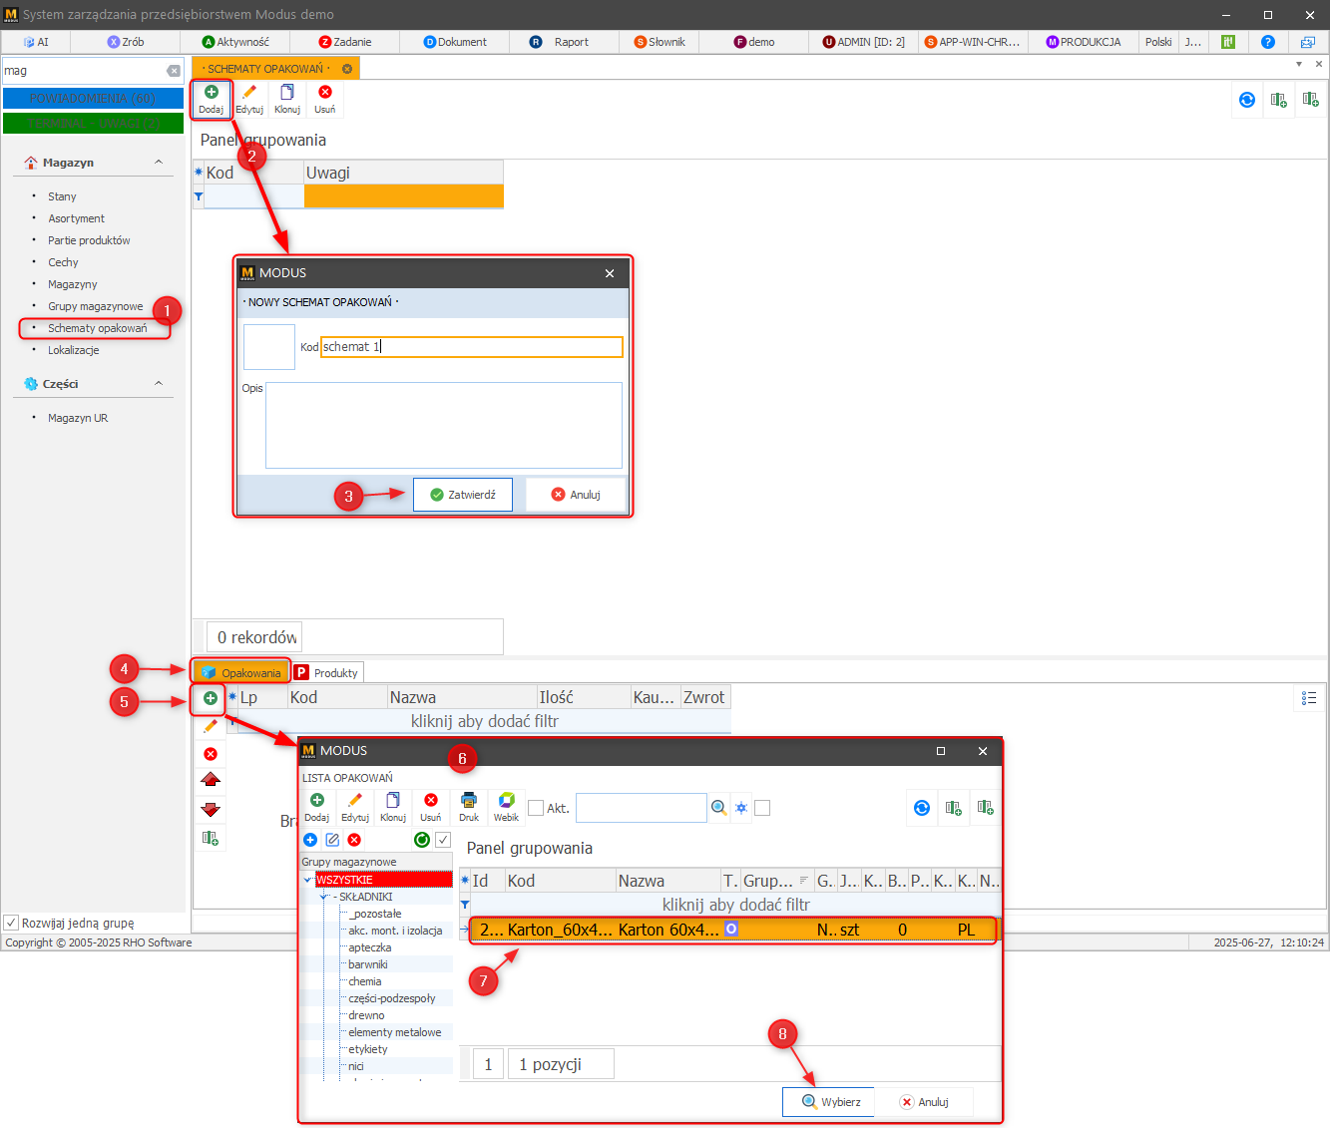
Task: Refresh the Lista opakowań grid
Action: (x=922, y=808)
